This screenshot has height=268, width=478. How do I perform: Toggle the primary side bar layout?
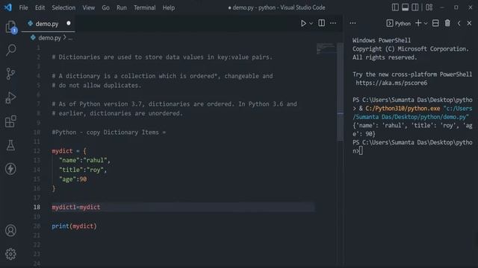coord(395,7)
